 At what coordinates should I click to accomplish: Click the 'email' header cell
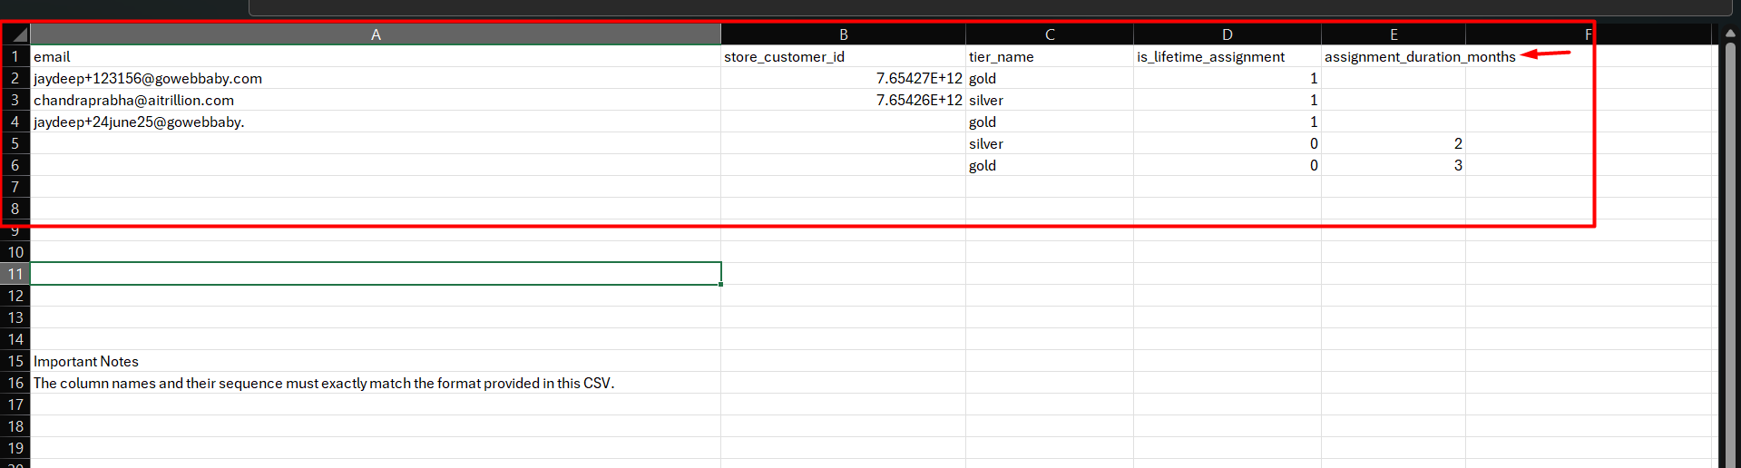(376, 56)
